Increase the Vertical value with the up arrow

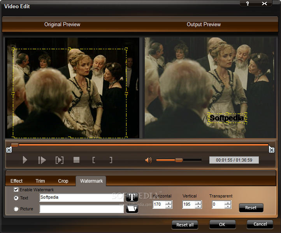click(198, 203)
